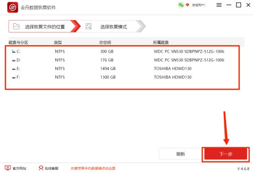Click the 微信用户1 username

199,5
